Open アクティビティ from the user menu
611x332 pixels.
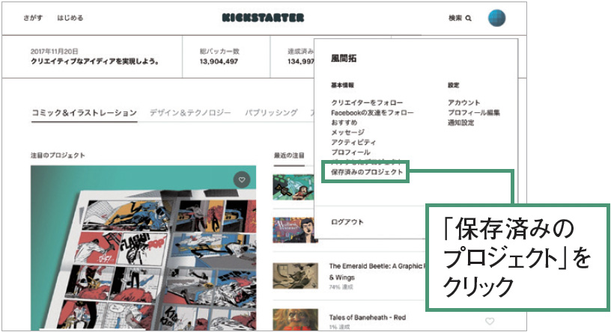click(x=353, y=142)
